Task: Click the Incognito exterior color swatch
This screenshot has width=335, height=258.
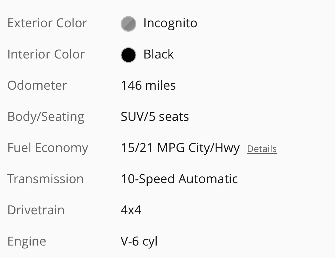Action: (128, 24)
